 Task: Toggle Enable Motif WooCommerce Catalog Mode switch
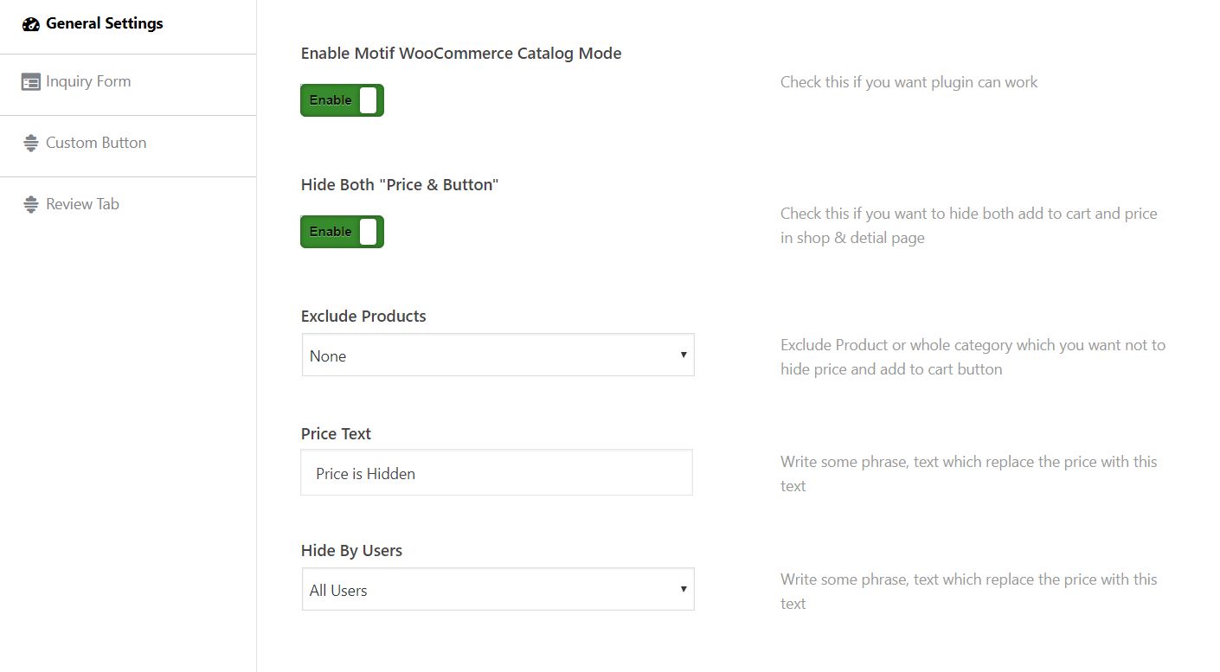342,100
